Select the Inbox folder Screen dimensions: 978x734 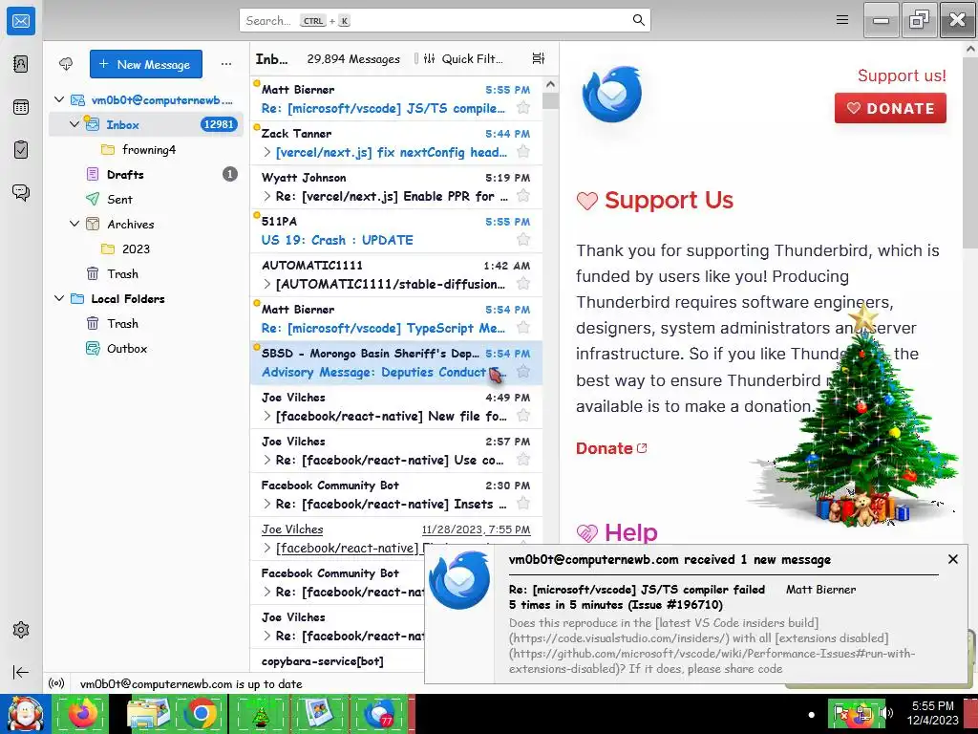pos(146,124)
